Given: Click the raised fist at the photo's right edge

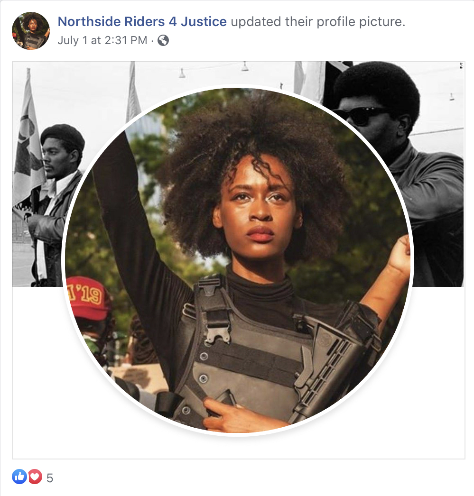Looking at the screenshot, I should point(400,251).
